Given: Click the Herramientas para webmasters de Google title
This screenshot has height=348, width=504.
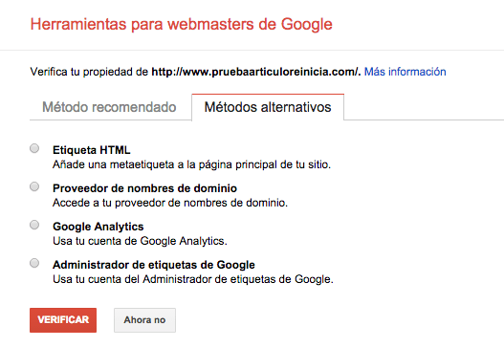Looking at the screenshot, I should [x=182, y=25].
